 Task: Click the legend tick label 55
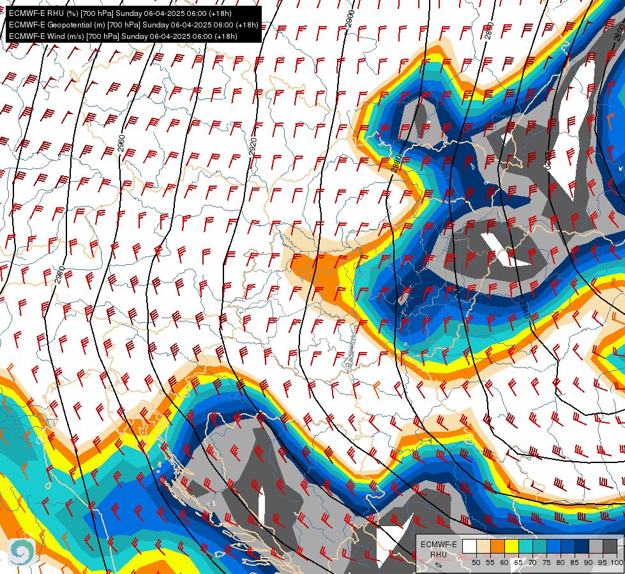[x=490, y=563]
